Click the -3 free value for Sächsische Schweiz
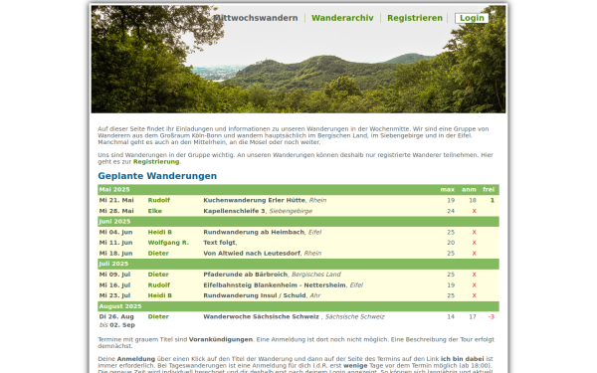Screen dimensions: 597x373 click(x=492, y=316)
